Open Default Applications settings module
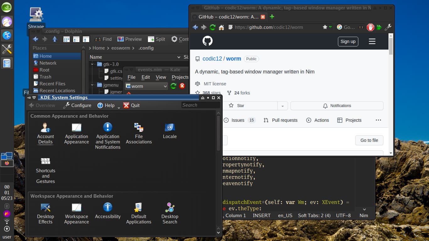 (139, 213)
